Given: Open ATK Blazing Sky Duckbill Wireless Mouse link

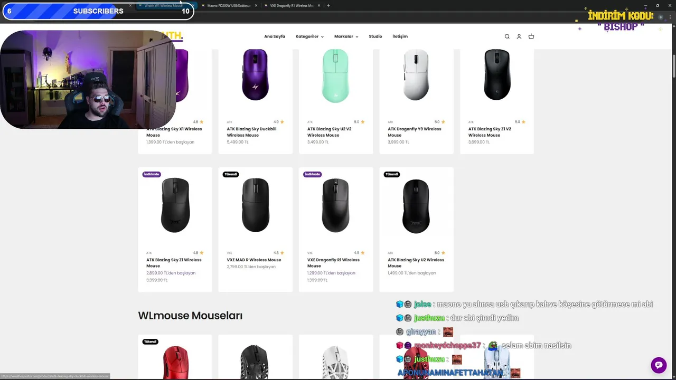Looking at the screenshot, I should [x=251, y=132].
